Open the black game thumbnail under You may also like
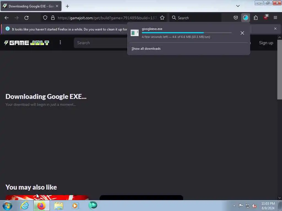 tap(141, 198)
